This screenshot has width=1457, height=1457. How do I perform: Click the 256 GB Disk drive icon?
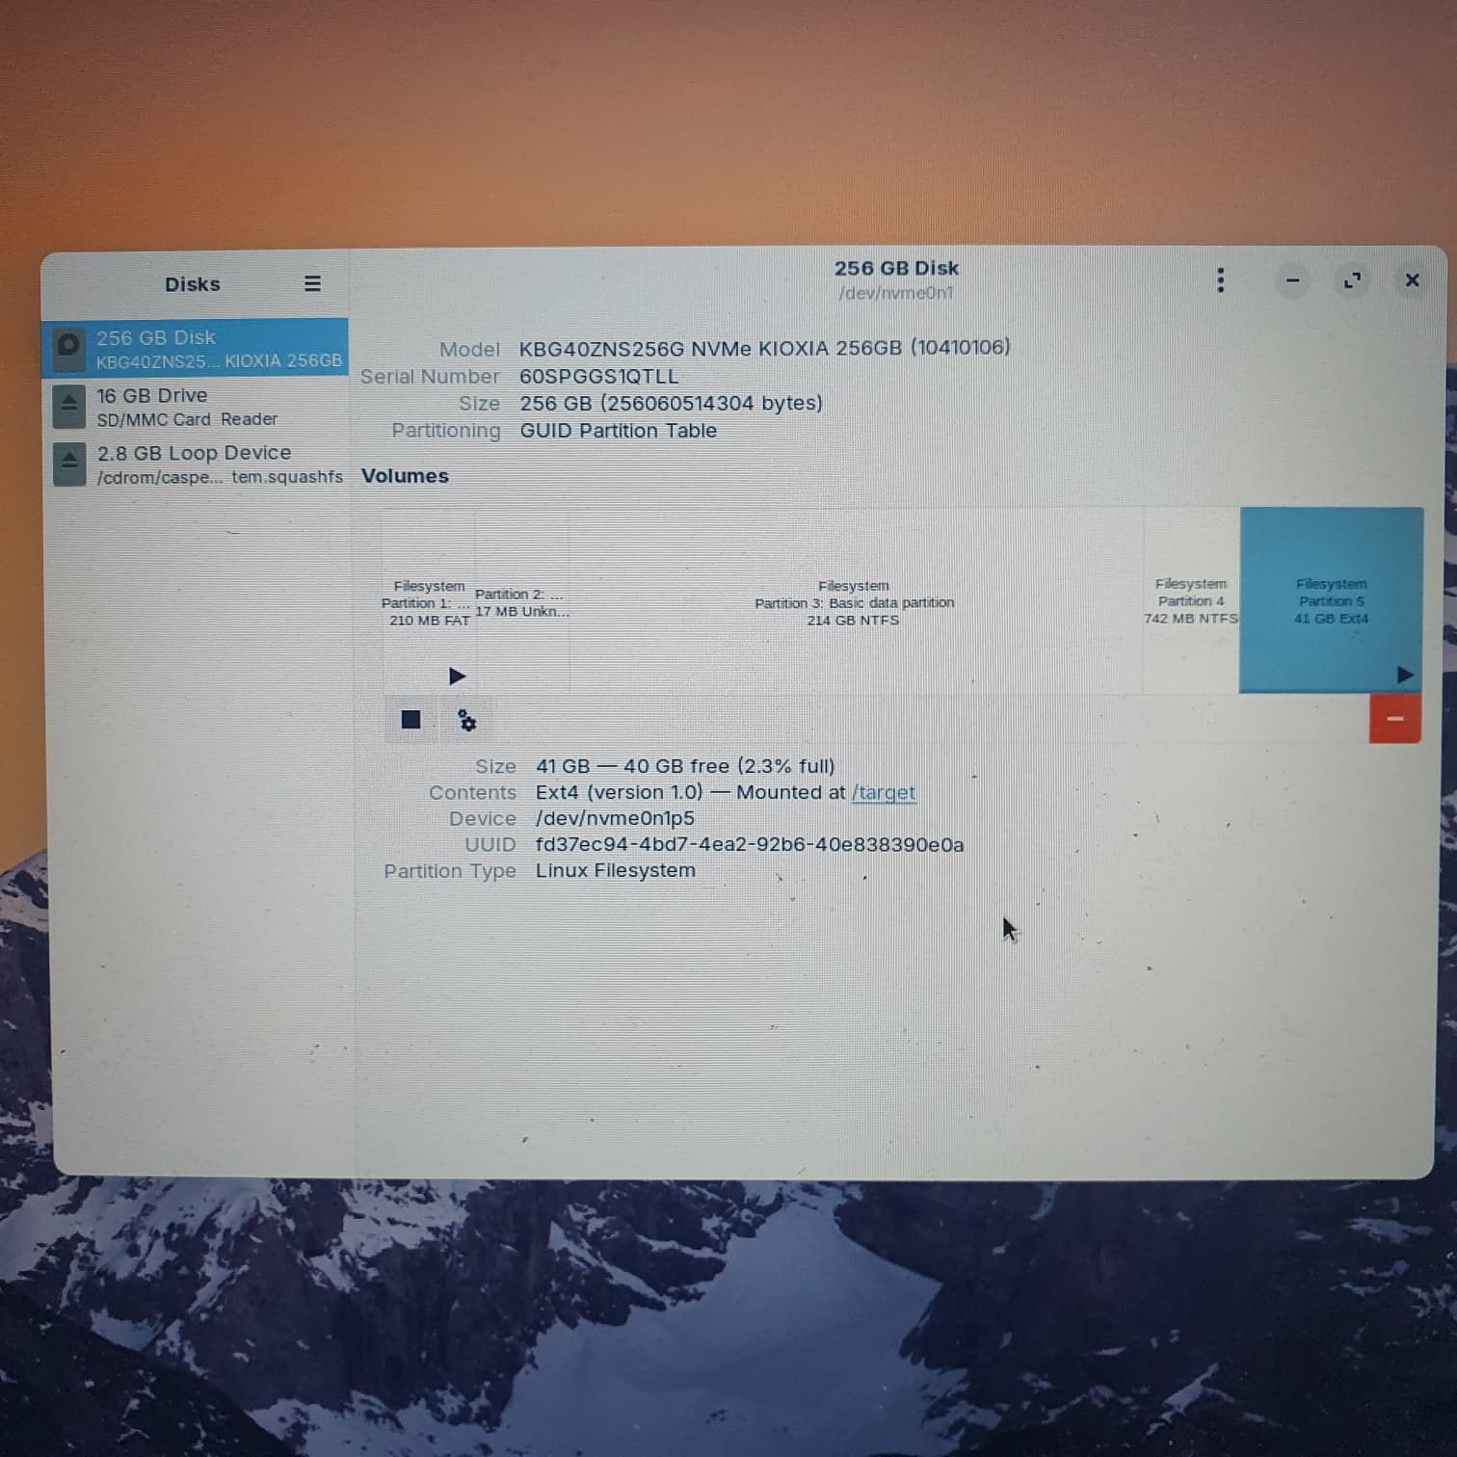click(68, 346)
